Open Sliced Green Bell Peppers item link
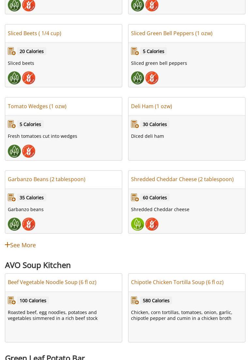Viewport: 251px width, 360px height. coord(171,33)
